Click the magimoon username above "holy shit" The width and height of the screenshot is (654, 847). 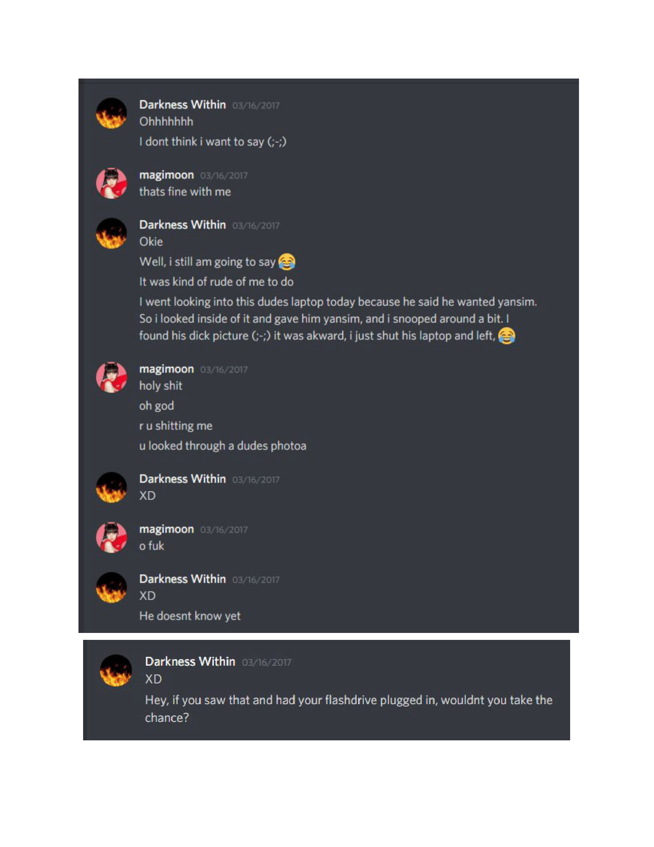[x=167, y=369]
